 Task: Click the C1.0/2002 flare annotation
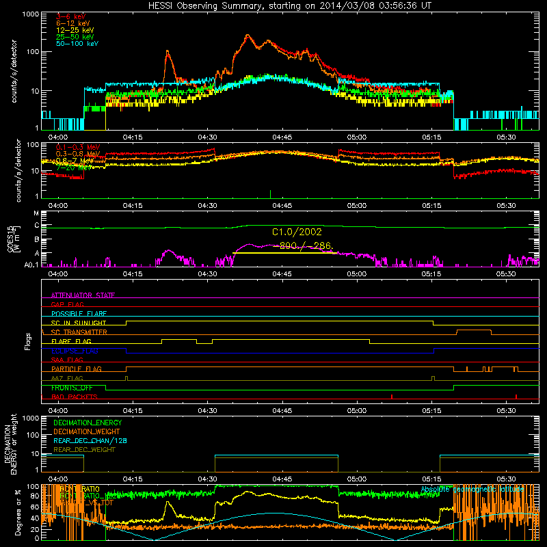(x=297, y=232)
